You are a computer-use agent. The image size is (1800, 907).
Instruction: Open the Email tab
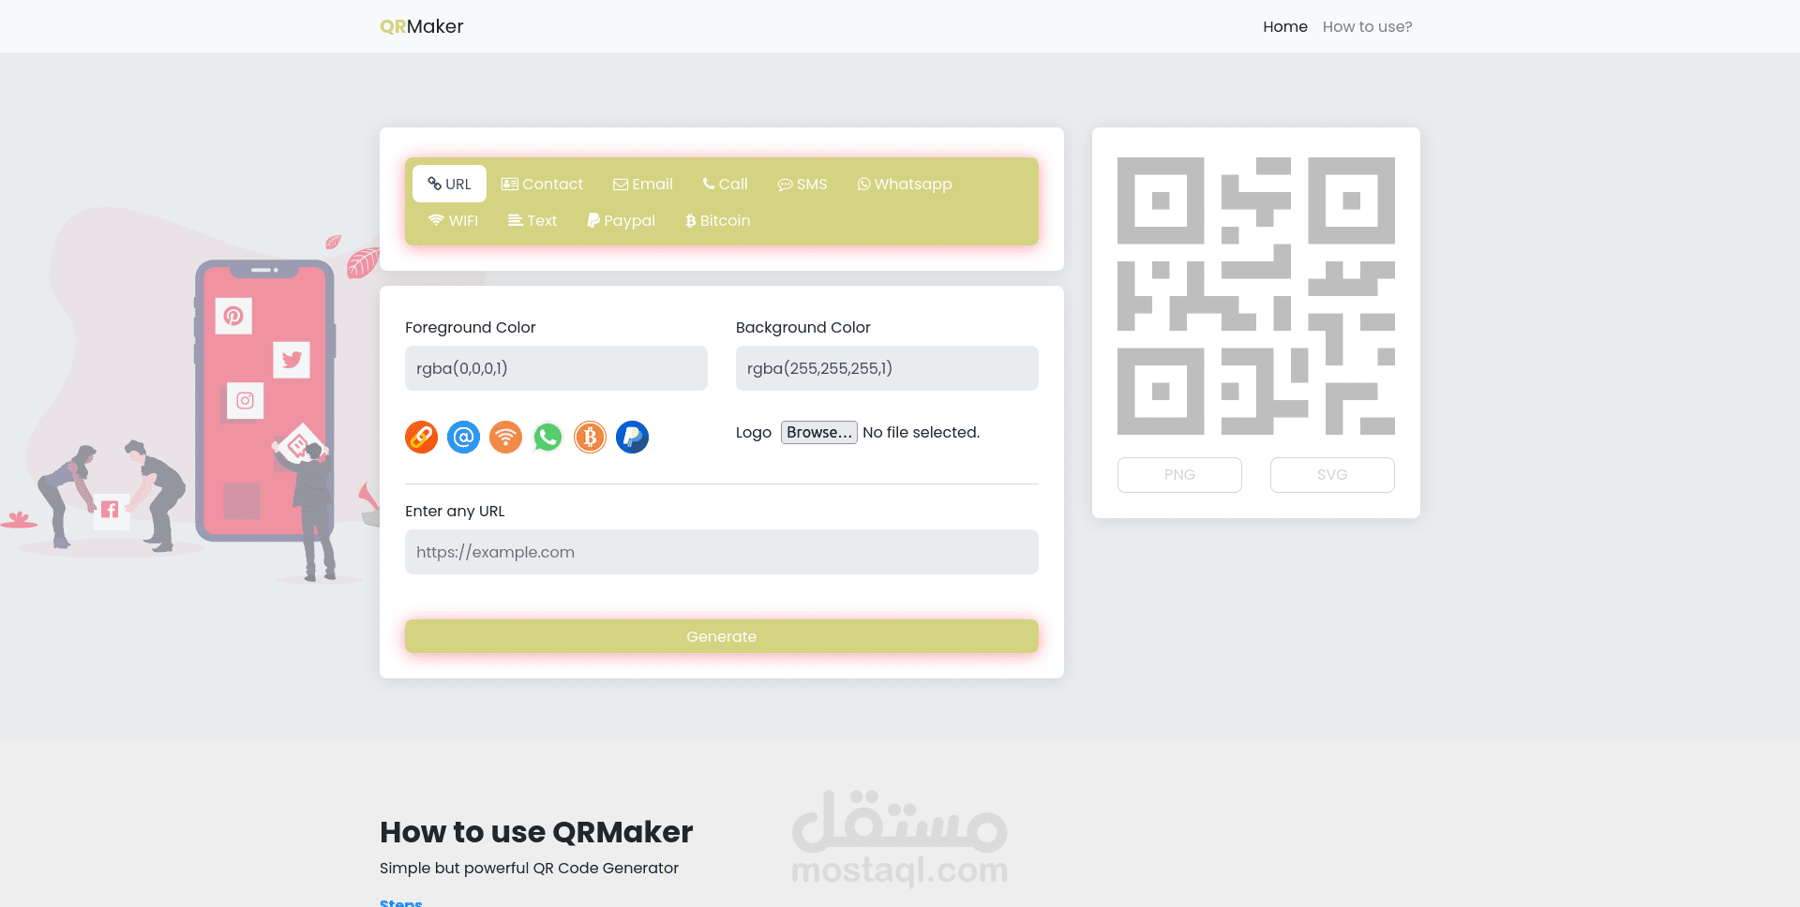(643, 184)
